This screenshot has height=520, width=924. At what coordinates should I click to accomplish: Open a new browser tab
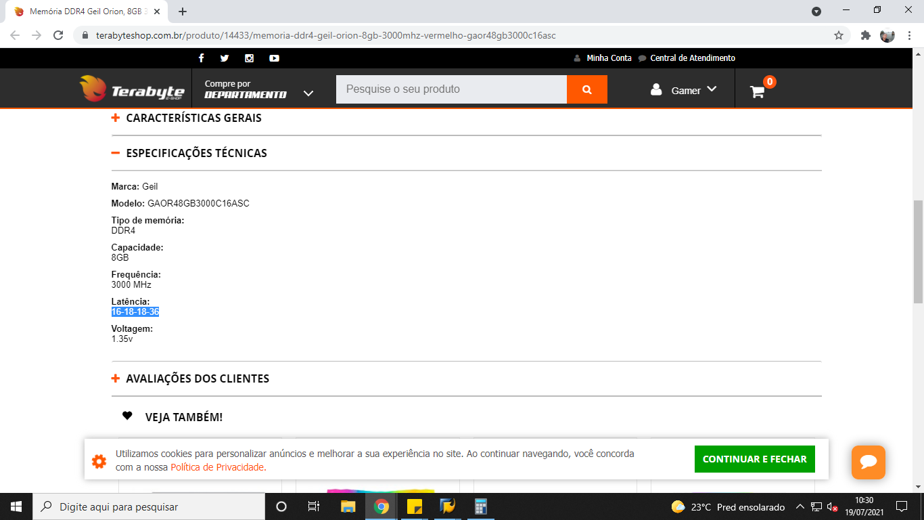point(183,12)
